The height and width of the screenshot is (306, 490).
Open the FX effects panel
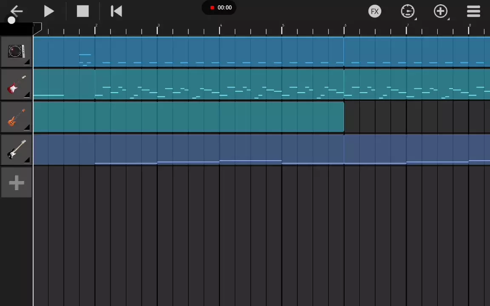point(374,11)
